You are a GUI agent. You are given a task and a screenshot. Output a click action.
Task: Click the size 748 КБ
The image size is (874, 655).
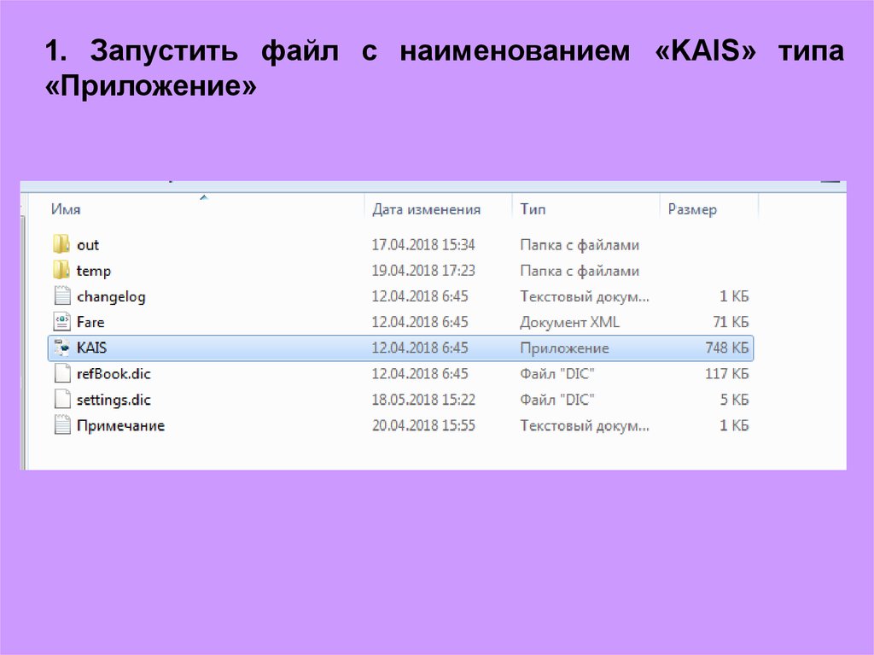(x=727, y=348)
